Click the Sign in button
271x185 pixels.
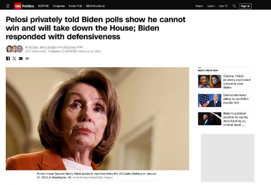click(245, 6)
